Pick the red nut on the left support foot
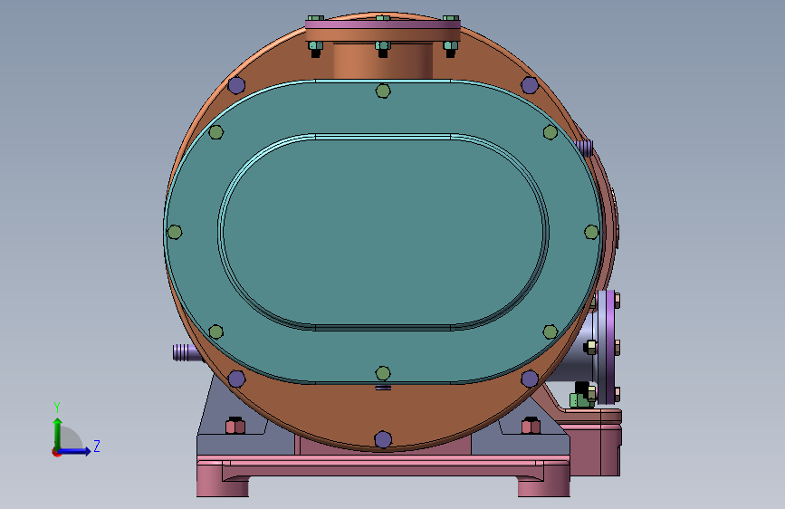This screenshot has height=509, width=785. [x=235, y=426]
